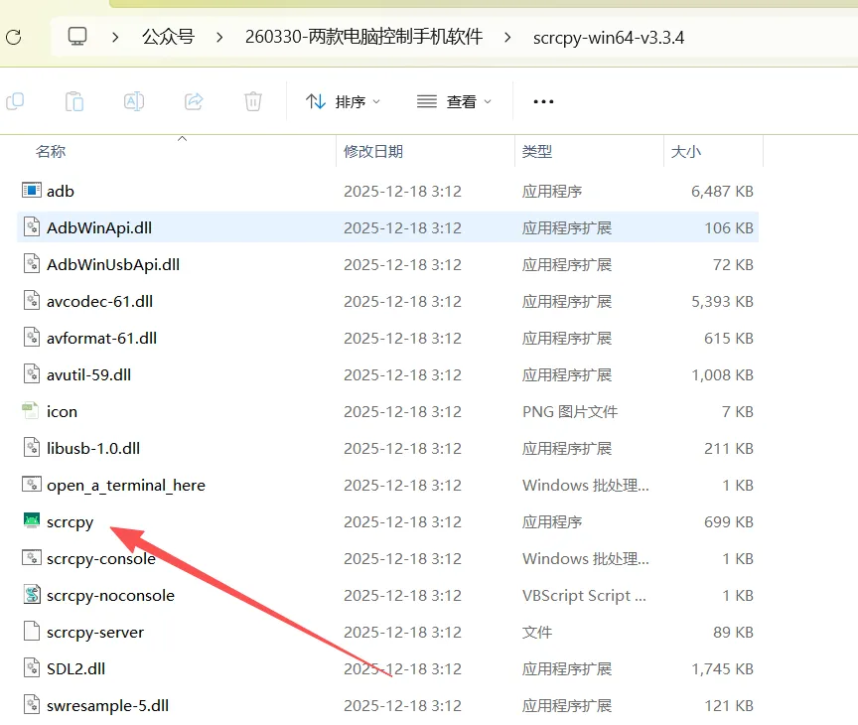Open the 查看 view dropdown
858x725 pixels.
pyautogui.click(x=454, y=101)
